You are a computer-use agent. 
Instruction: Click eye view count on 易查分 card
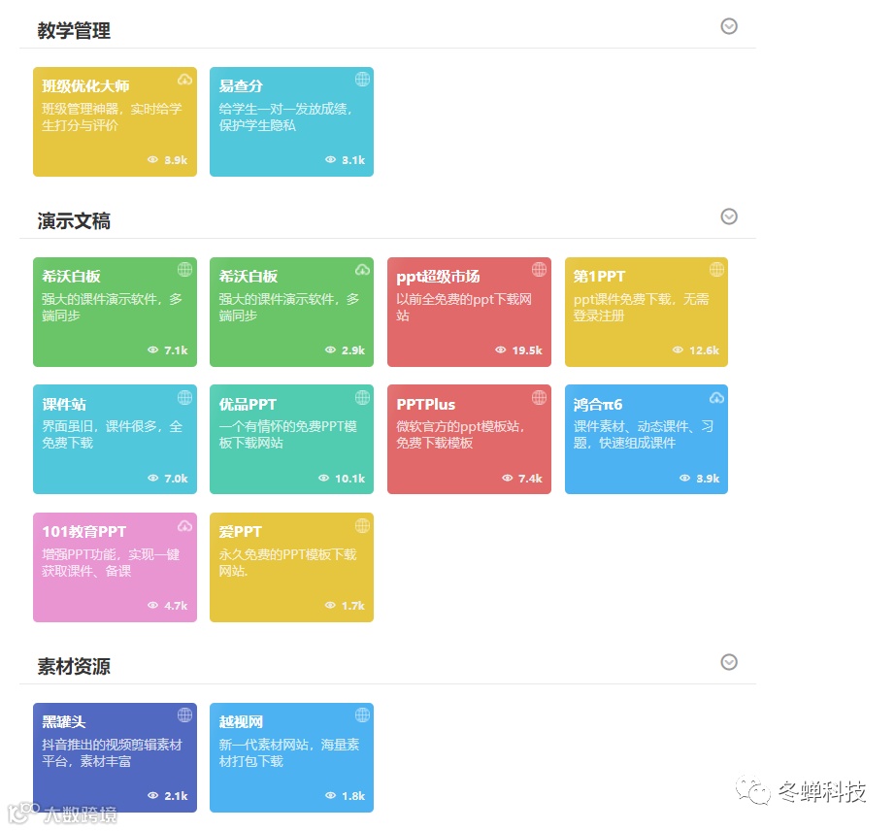click(345, 160)
